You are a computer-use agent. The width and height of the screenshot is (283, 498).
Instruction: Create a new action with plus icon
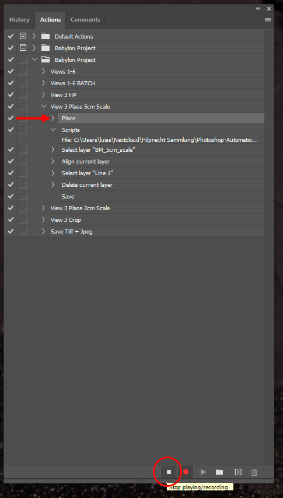coord(238,472)
